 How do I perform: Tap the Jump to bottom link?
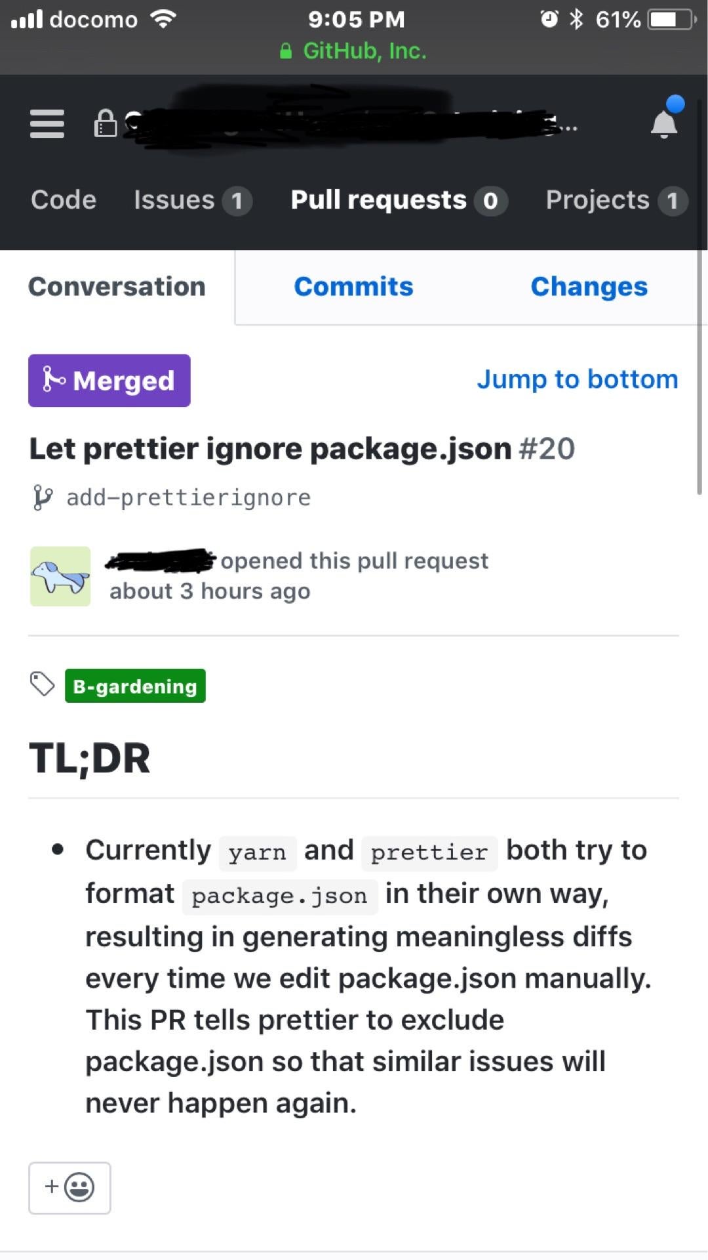[577, 379]
